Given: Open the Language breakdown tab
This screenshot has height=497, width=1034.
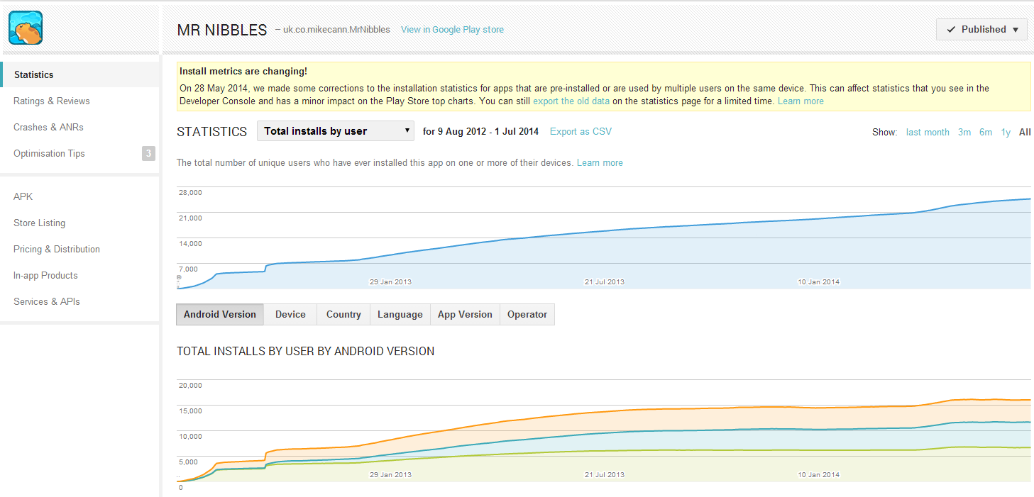Looking at the screenshot, I should pyautogui.click(x=400, y=315).
